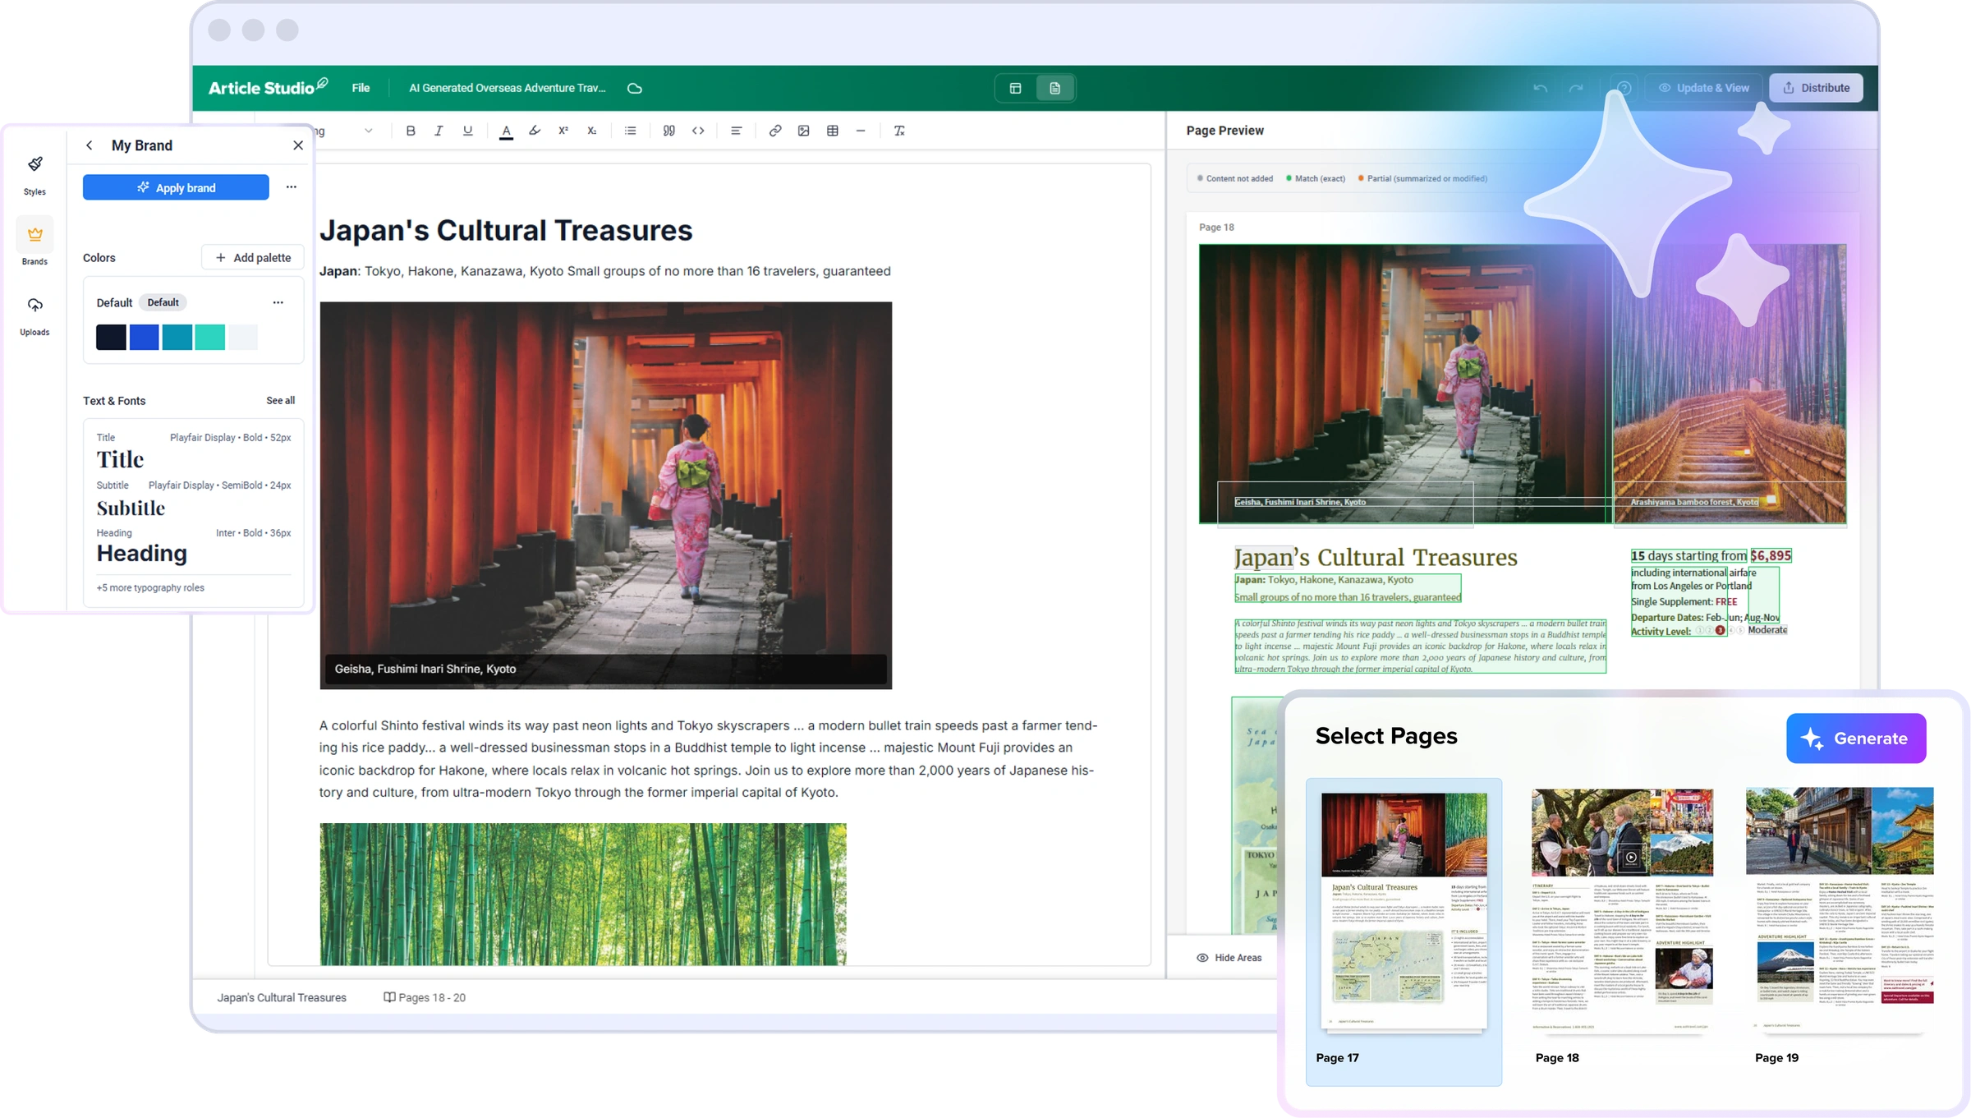Select the turquoise color swatch
1971x1118 pixels.
[x=209, y=337]
